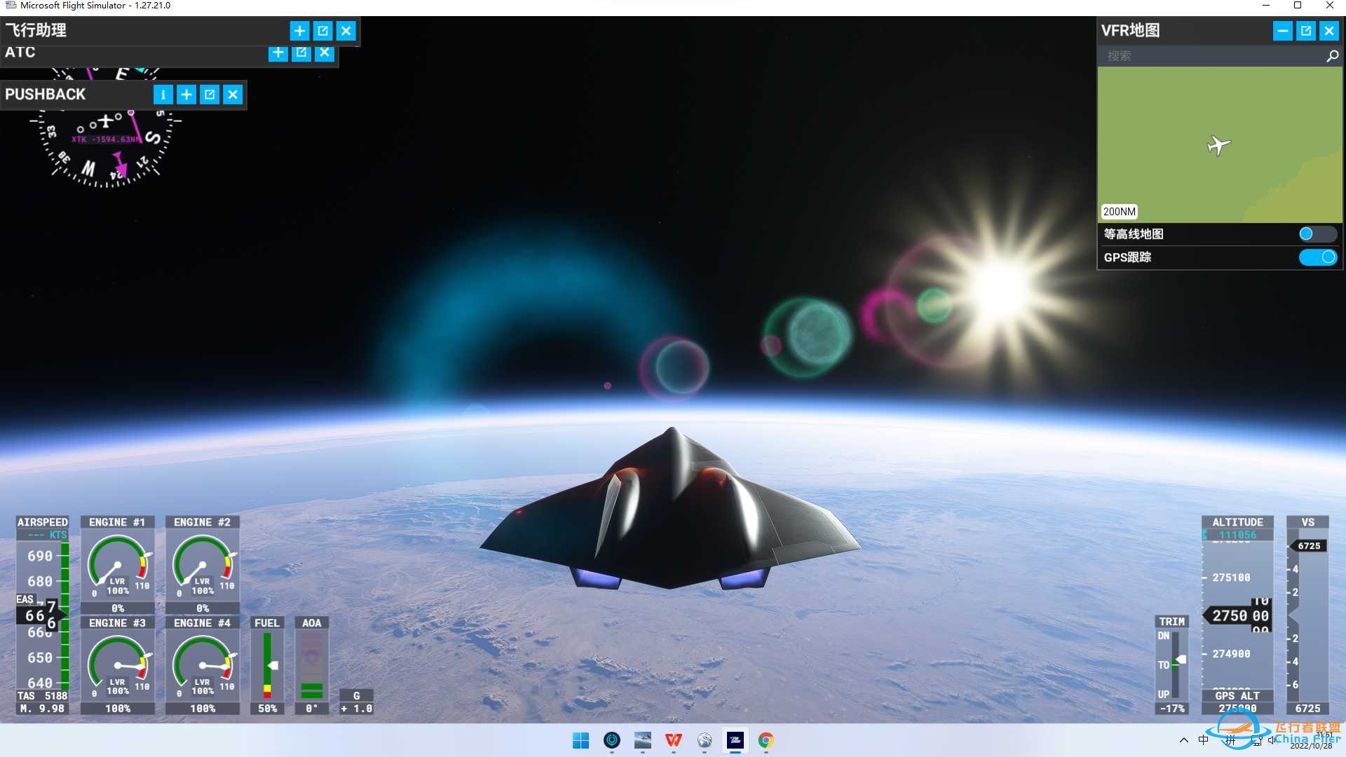This screenshot has width=1346, height=757.
Task: Toggle the 等高线地图 switch
Action: coord(1317,234)
